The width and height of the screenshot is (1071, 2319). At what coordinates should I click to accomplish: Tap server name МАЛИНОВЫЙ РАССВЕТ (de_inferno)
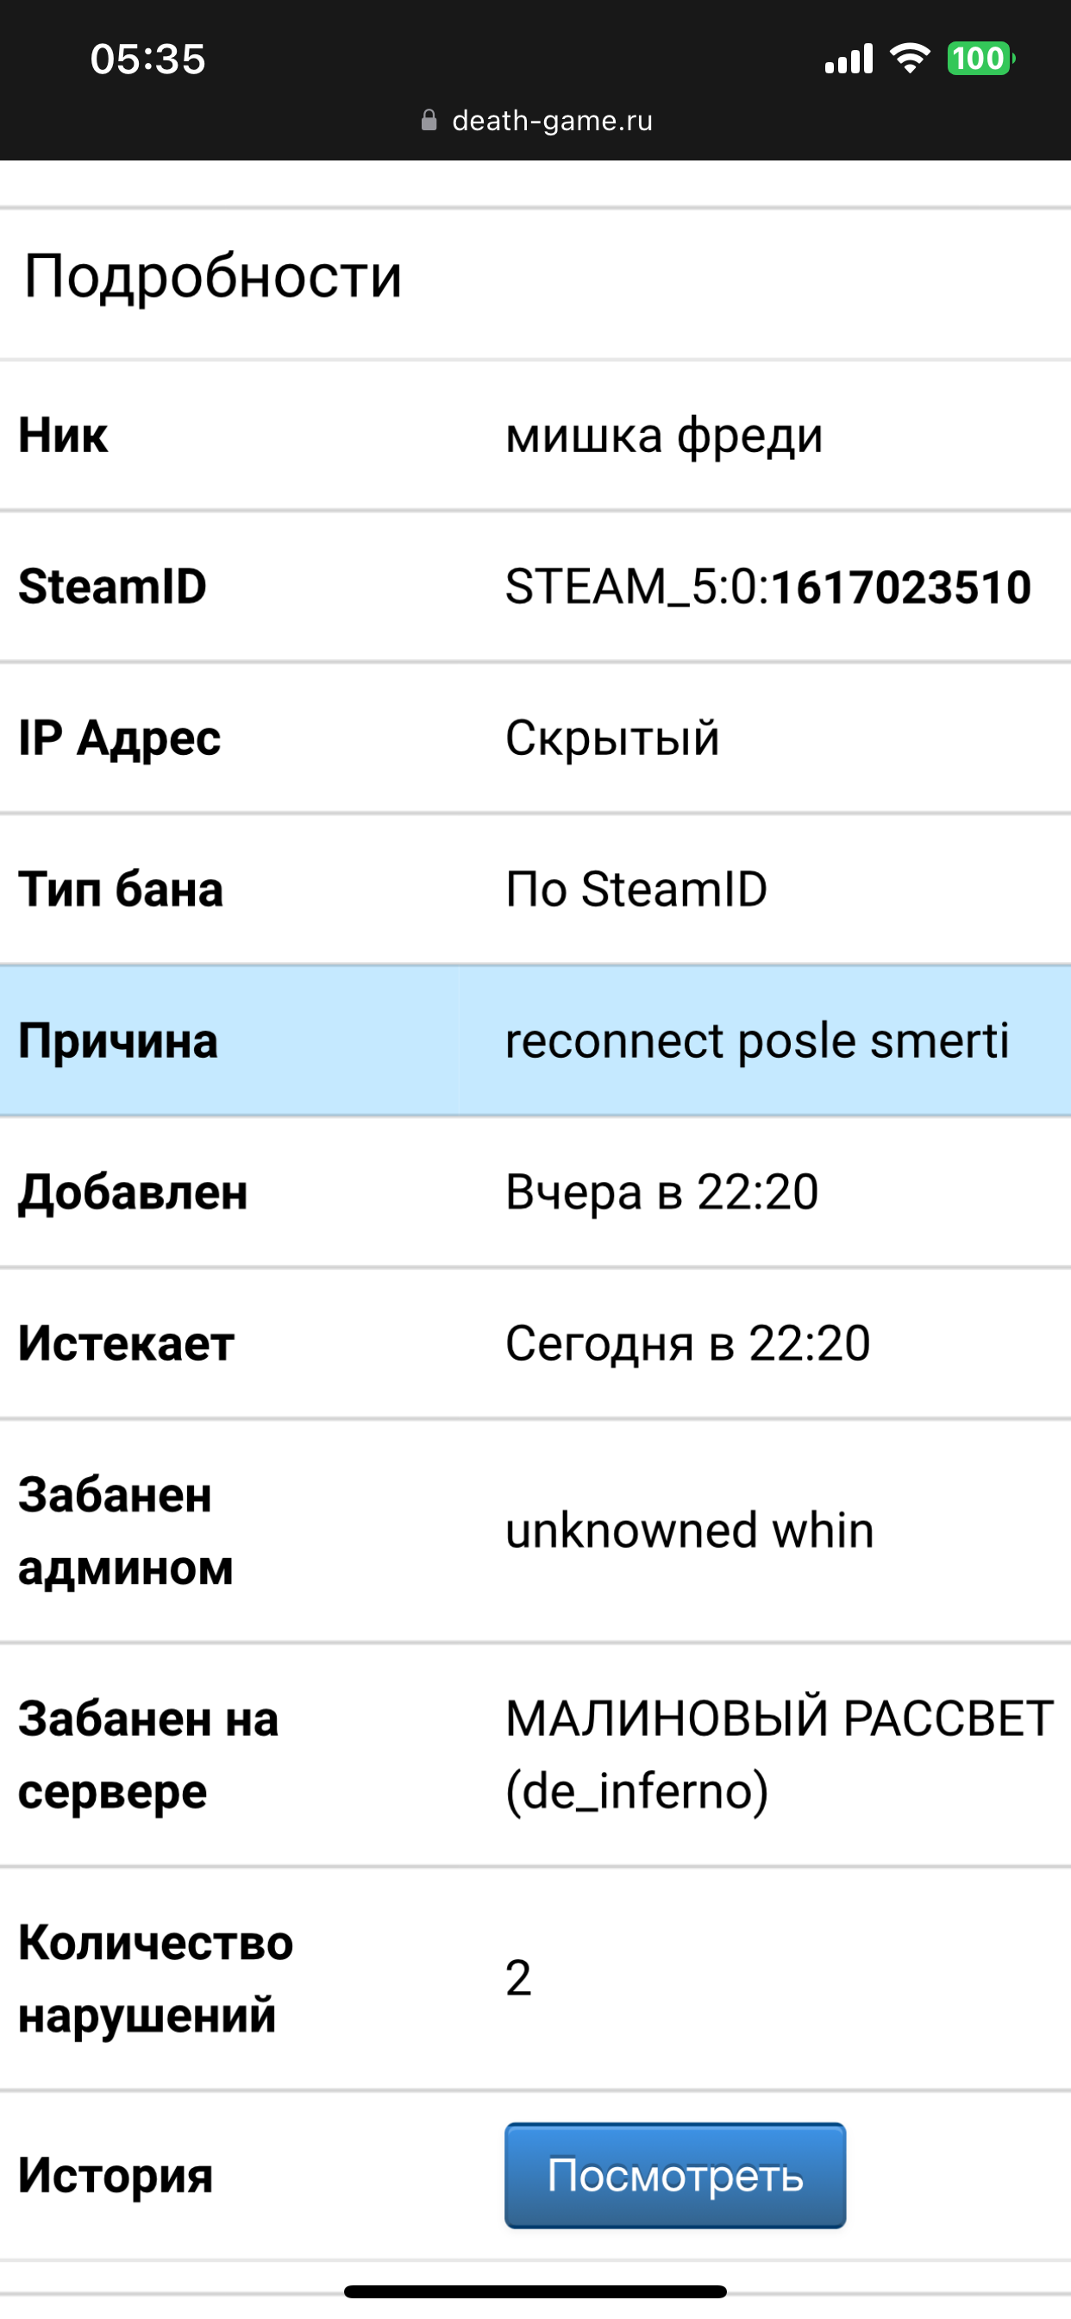(x=780, y=1755)
